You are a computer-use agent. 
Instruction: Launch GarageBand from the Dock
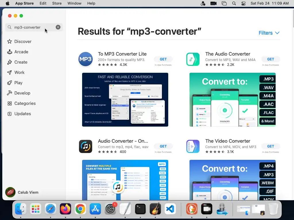tap(155, 209)
